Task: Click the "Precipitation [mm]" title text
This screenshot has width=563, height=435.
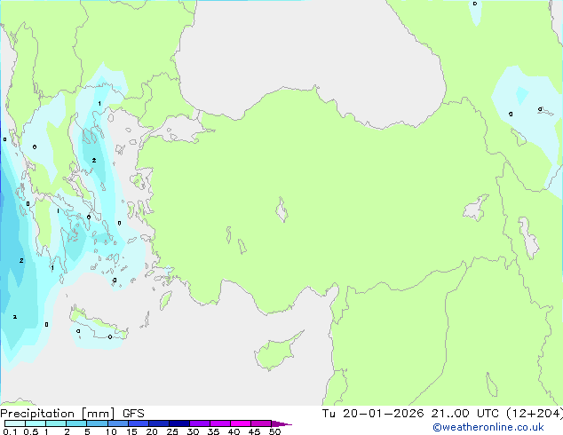Action: click(x=58, y=414)
